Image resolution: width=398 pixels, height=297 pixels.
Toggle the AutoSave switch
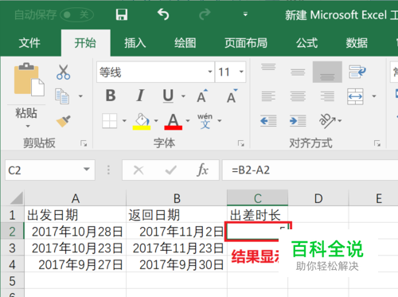[x=76, y=15]
